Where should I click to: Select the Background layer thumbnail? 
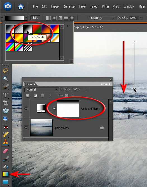click(41, 128)
